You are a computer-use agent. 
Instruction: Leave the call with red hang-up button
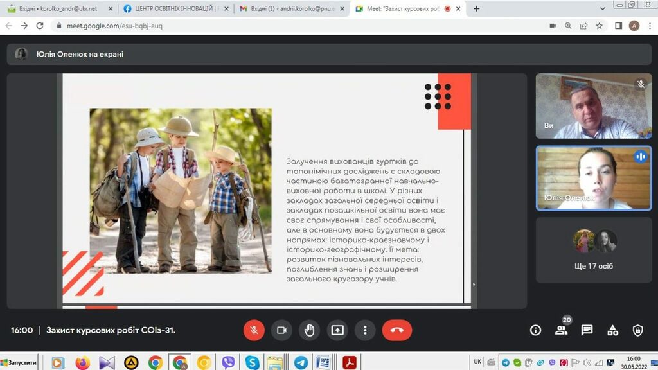click(x=396, y=330)
